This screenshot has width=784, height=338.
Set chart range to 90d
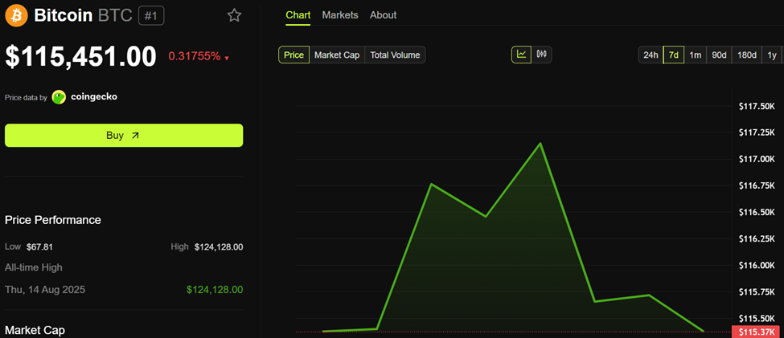(719, 55)
